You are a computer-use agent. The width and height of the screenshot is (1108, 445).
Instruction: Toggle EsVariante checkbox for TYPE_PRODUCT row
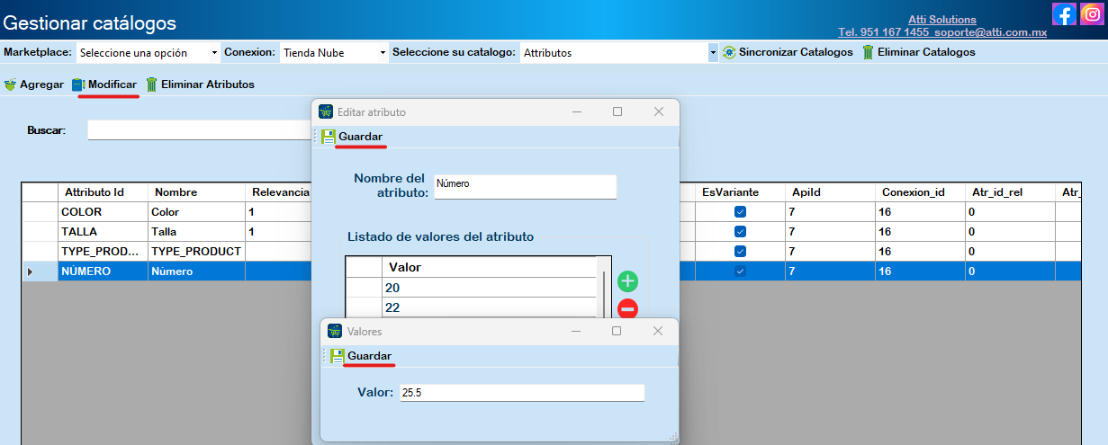point(740,252)
